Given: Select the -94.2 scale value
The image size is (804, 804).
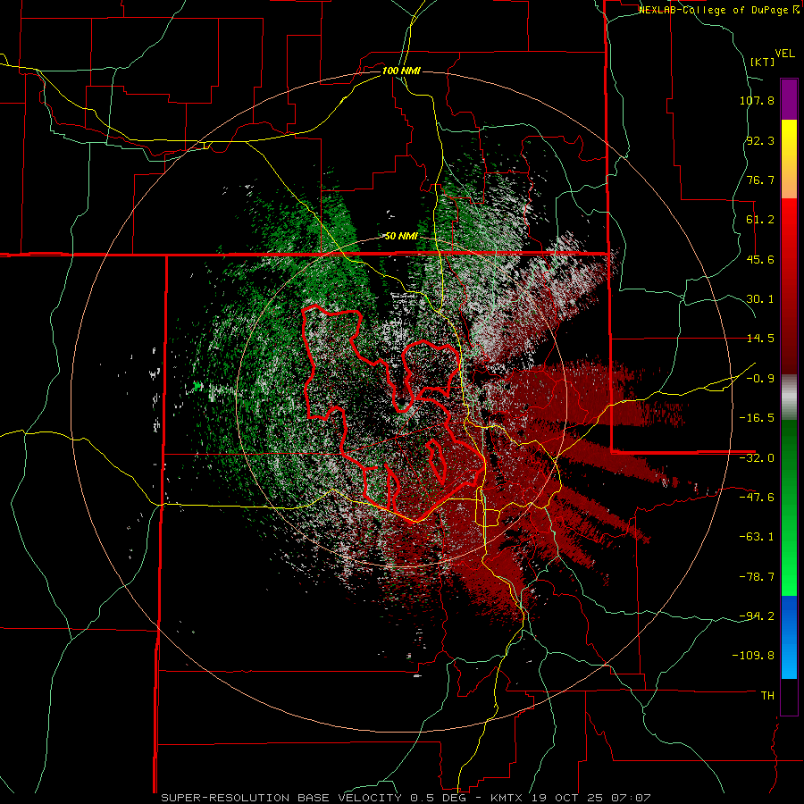Looking at the screenshot, I should 757,616.
